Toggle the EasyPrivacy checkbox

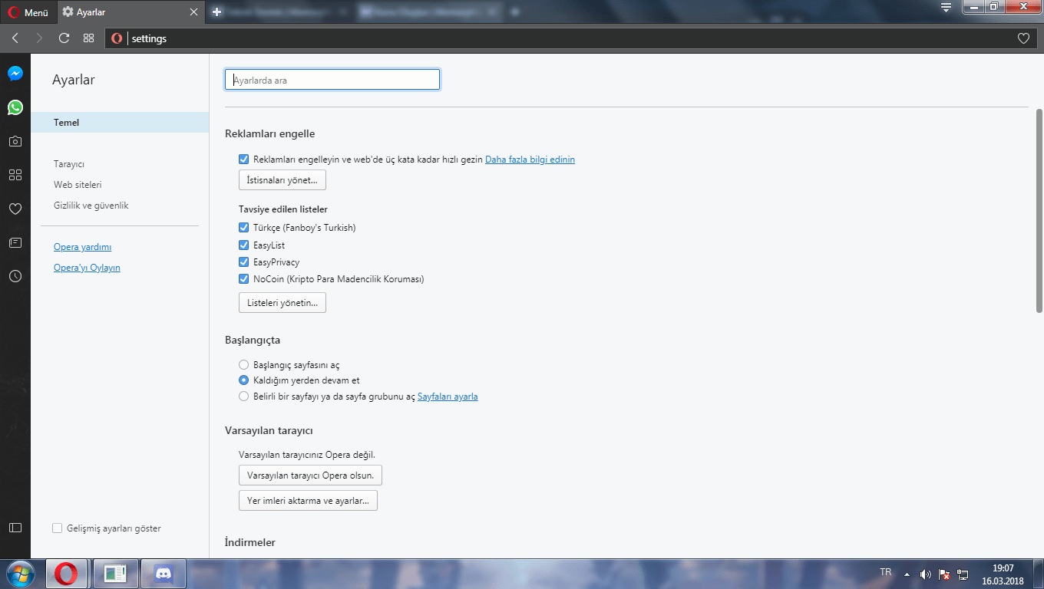point(244,262)
